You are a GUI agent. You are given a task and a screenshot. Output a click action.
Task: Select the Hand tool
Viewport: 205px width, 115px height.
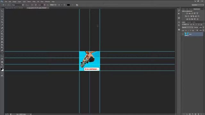click(2, 62)
